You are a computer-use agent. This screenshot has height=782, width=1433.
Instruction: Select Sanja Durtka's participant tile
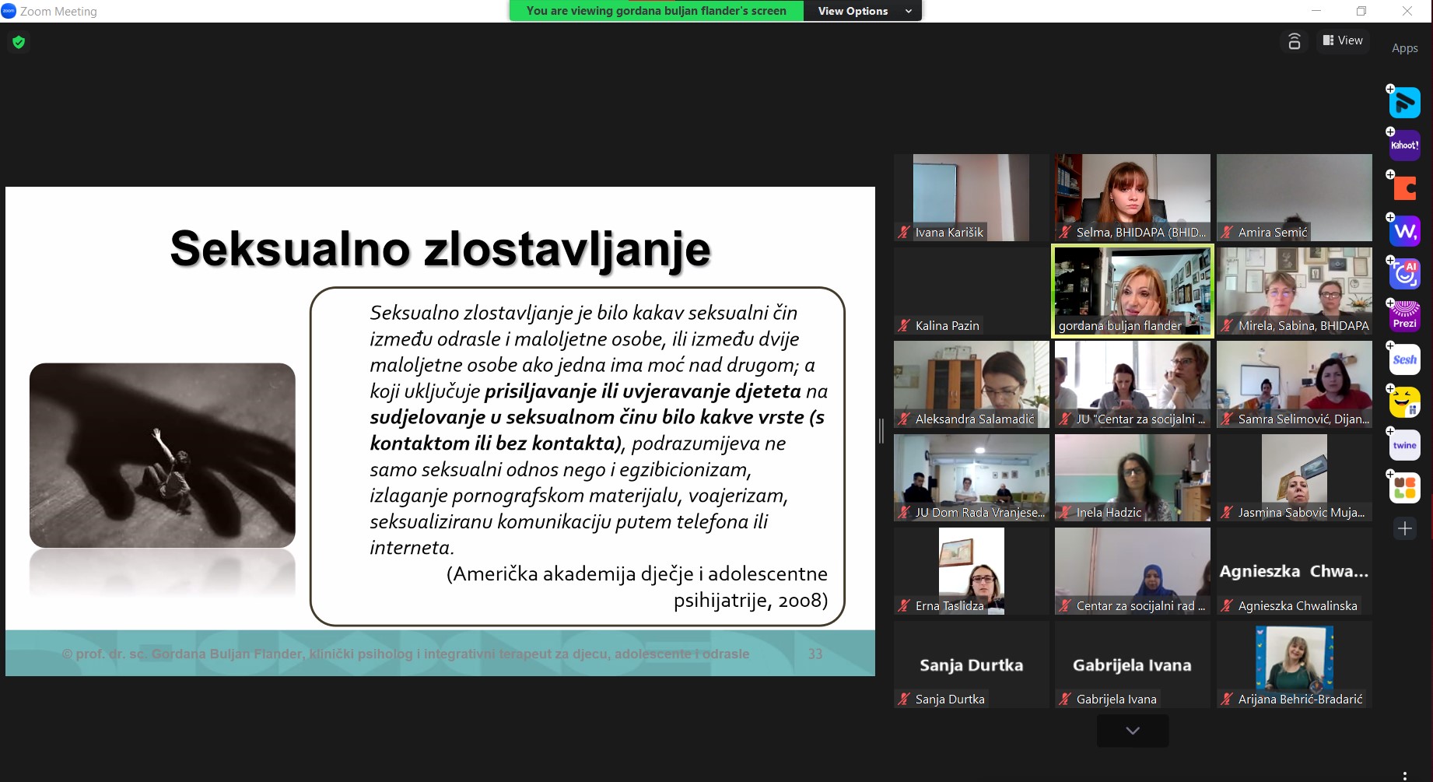click(971, 664)
